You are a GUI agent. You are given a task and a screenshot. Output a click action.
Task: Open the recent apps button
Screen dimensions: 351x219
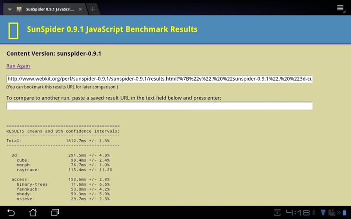[x=55, y=212]
